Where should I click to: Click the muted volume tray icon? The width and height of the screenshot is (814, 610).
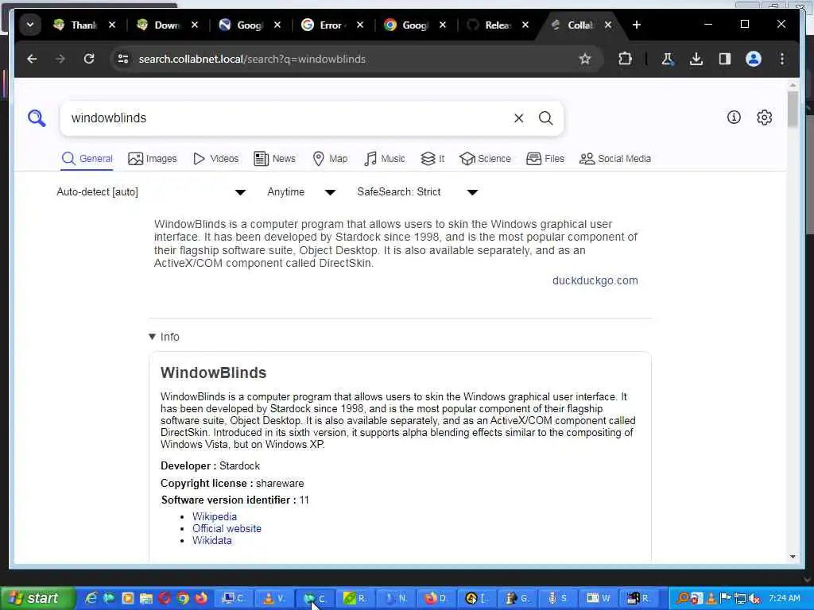click(754, 599)
